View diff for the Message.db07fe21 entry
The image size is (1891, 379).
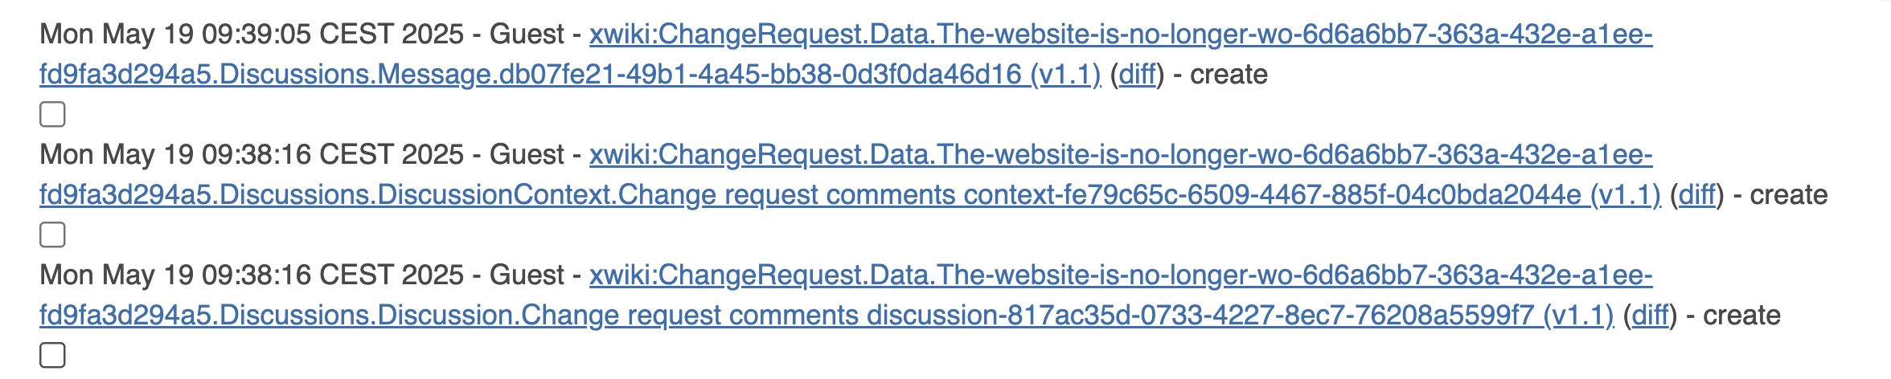pyautogui.click(x=1137, y=75)
